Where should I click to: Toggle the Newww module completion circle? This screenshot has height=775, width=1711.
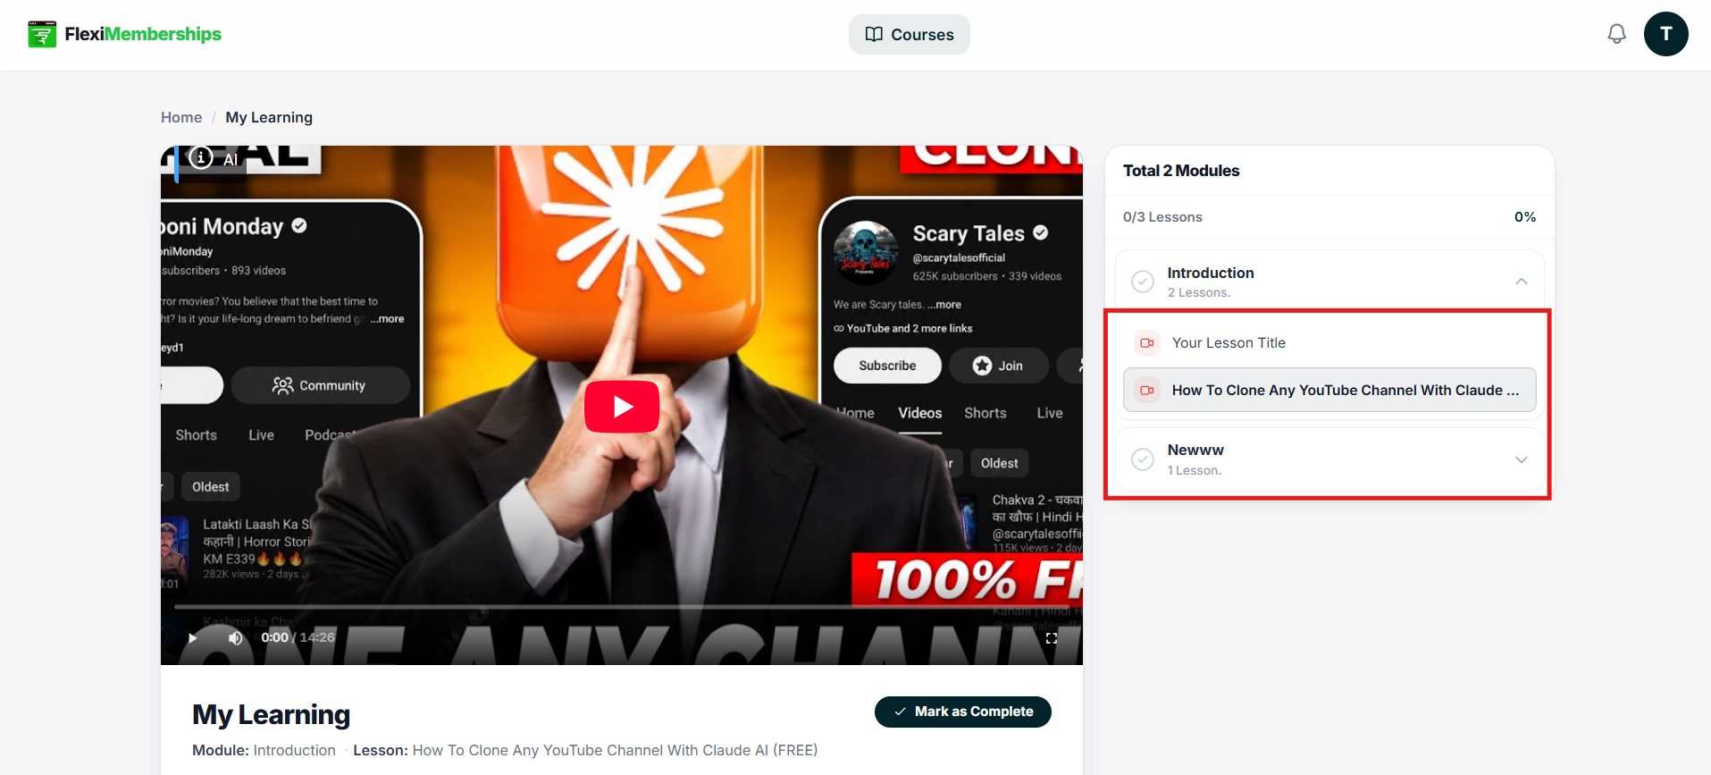[1143, 459]
